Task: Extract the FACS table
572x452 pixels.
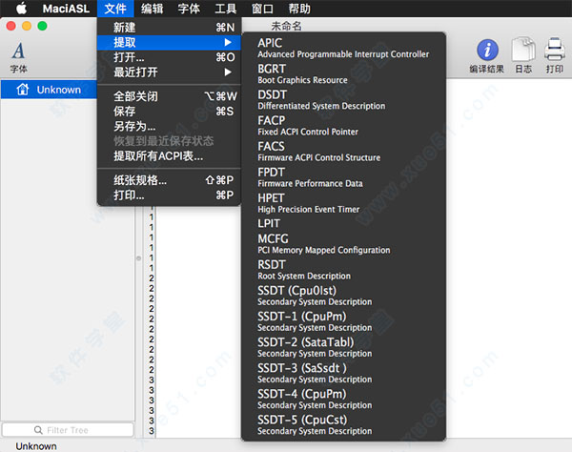Action: pyautogui.click(x=343, y=152)
